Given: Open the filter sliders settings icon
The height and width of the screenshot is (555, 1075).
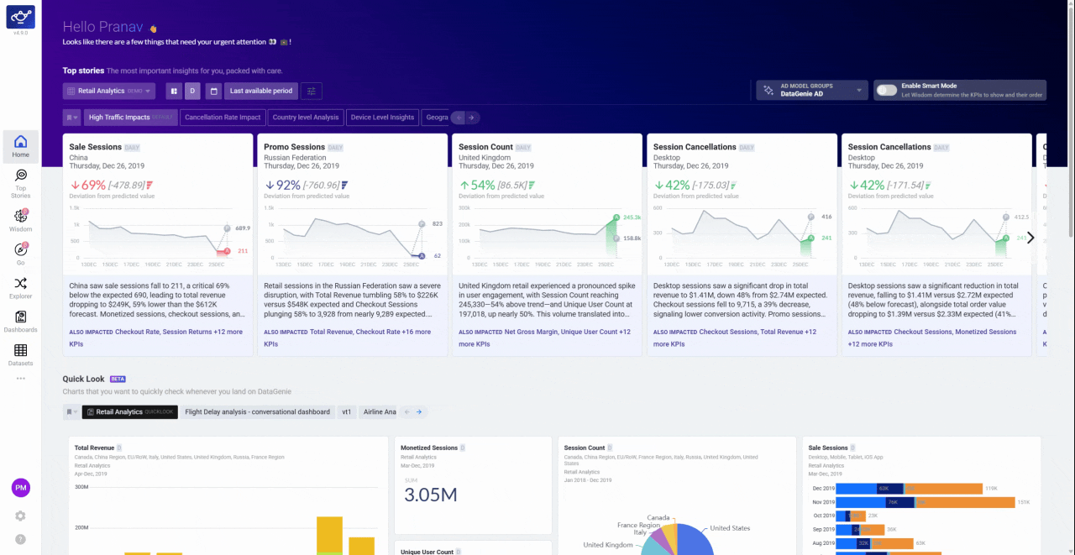Looking at the screenshot, I should coord(312,91).
